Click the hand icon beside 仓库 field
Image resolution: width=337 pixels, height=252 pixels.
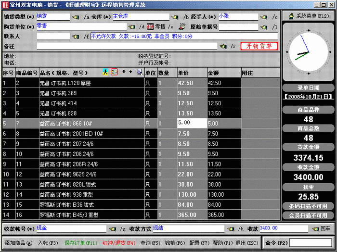pos(175,17)
